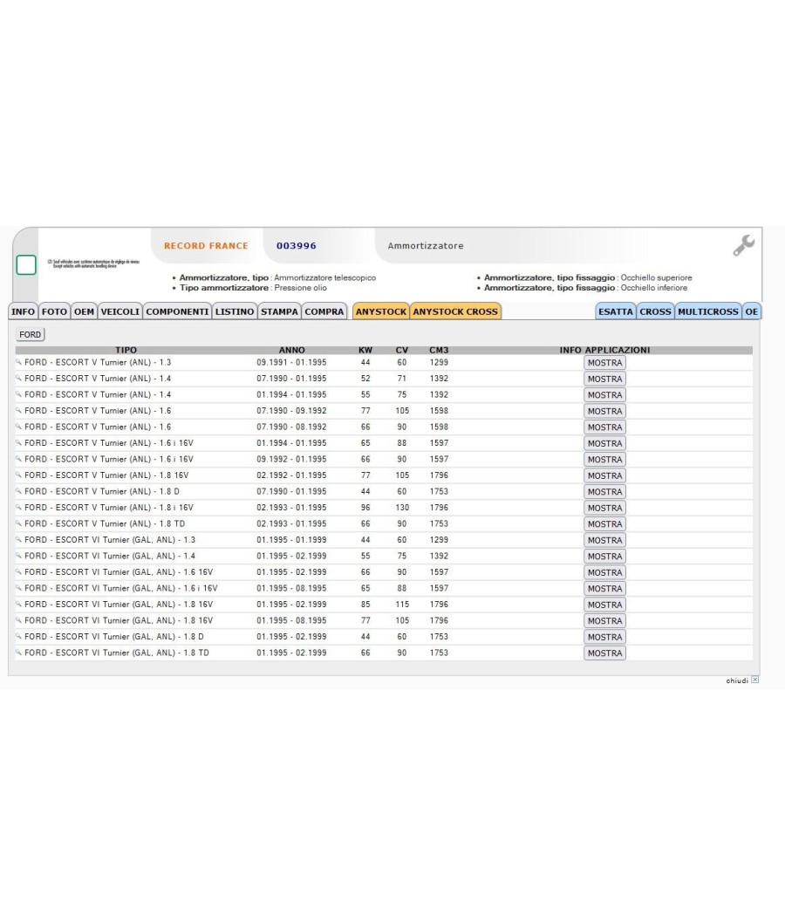
Task: Select row FORD ESCORT V Turnier 1.6 i 16V 65 kW
Action: pyautogui.click(x=384, y=443)
